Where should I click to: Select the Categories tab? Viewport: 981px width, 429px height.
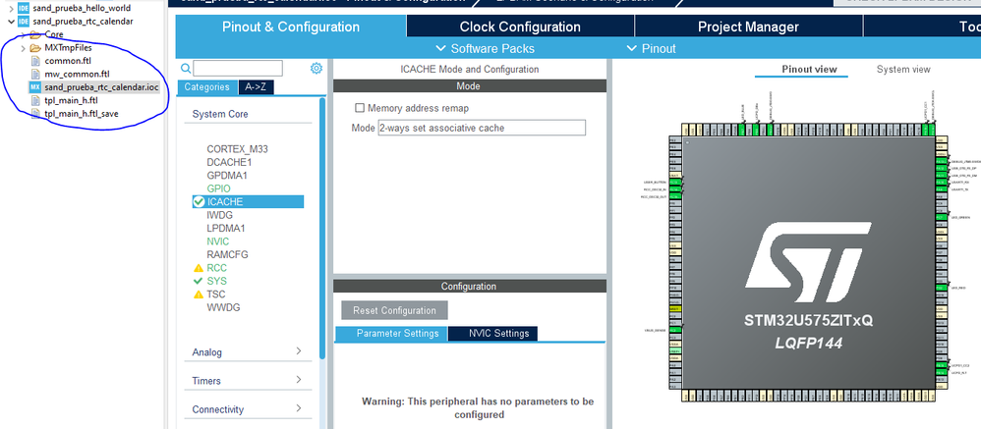click(x=207, y=87)
